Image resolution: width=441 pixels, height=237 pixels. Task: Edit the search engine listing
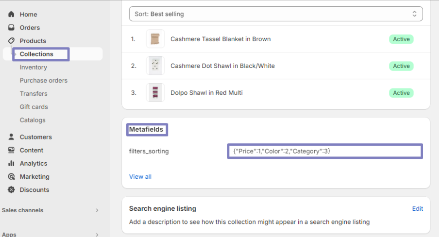(x=418, y=209)
